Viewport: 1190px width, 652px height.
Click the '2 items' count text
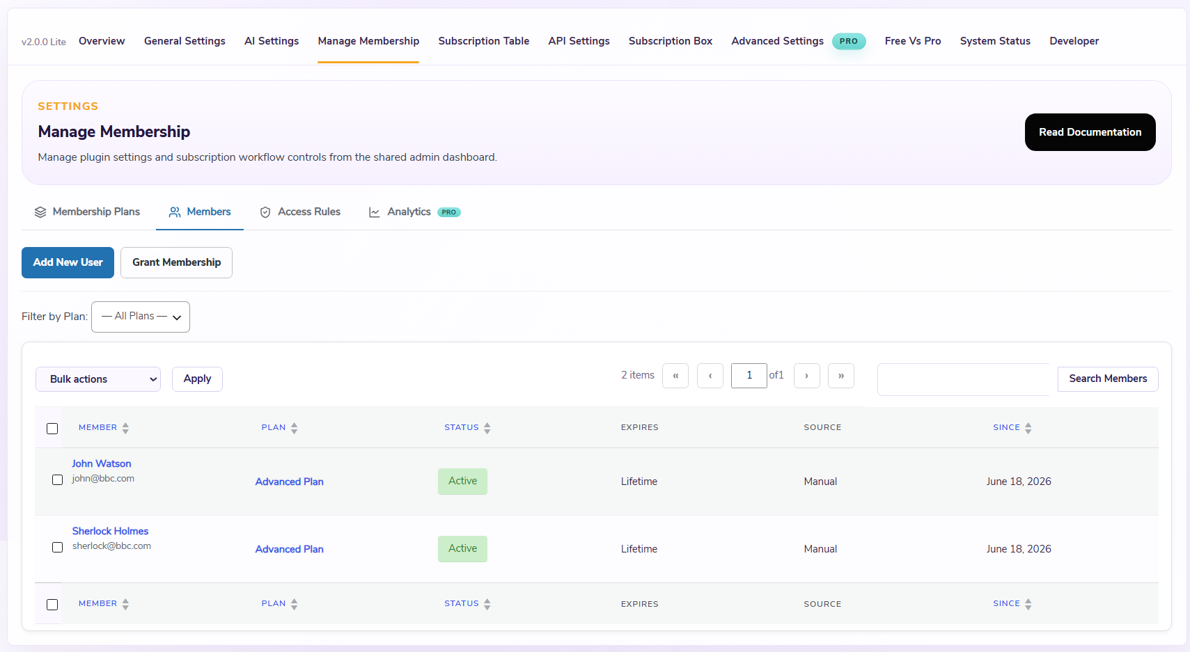pyautogui.click(x=638, y=375)
